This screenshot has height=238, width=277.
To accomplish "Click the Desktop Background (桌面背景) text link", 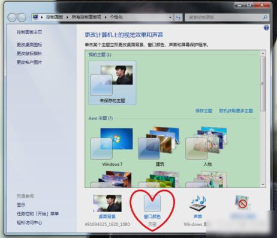I will (107, 216).
